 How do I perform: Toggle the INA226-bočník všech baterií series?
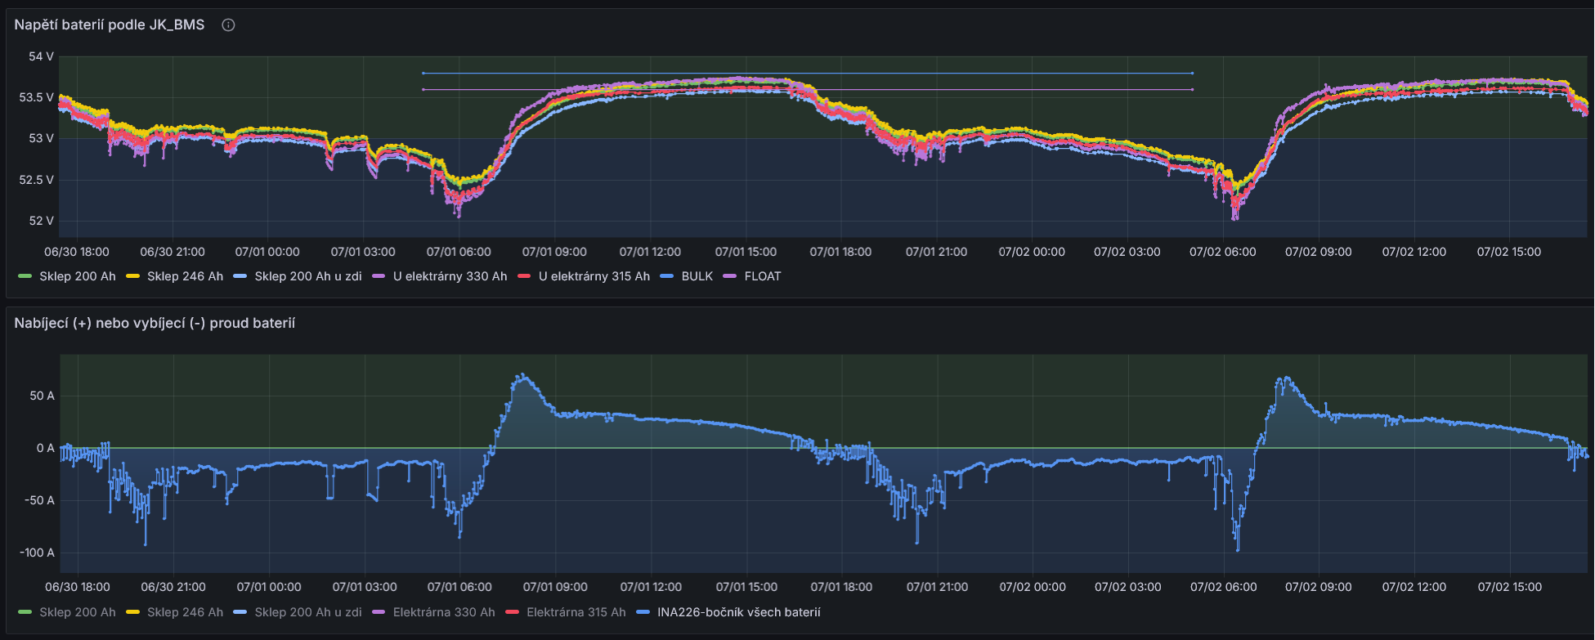click(x=739, y=612)
